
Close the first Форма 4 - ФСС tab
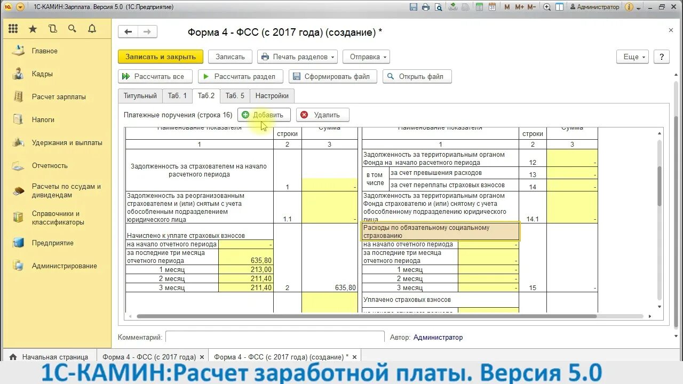202,357
